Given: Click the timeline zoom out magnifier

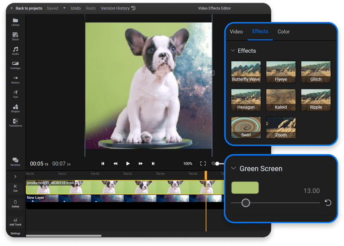Looking at the screenshot, I should tap(213, 164).
